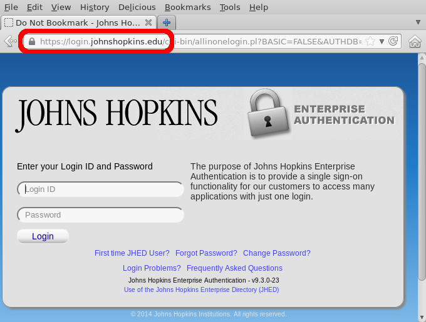
Task: Click the version text v9.3.0-23
Action: pyautogui.click(x=265, y=280)
